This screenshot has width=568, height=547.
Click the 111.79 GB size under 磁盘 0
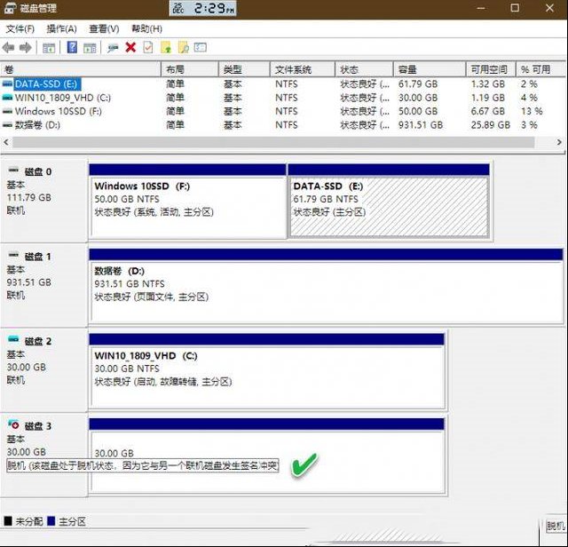(x=29, y=197)
